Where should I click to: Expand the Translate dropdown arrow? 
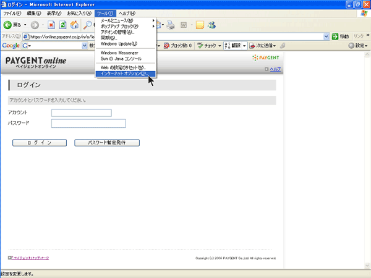coord(244,45)
